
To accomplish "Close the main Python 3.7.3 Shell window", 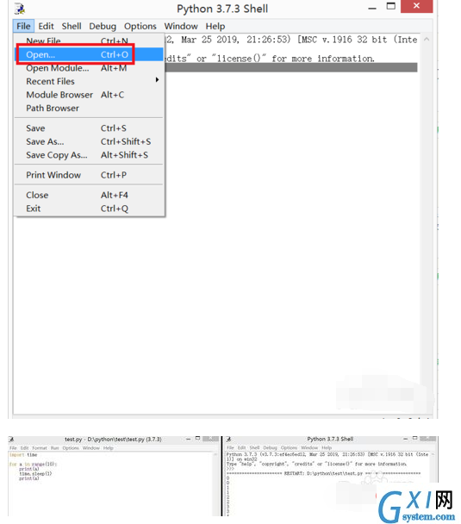I will tap(416, 6).
